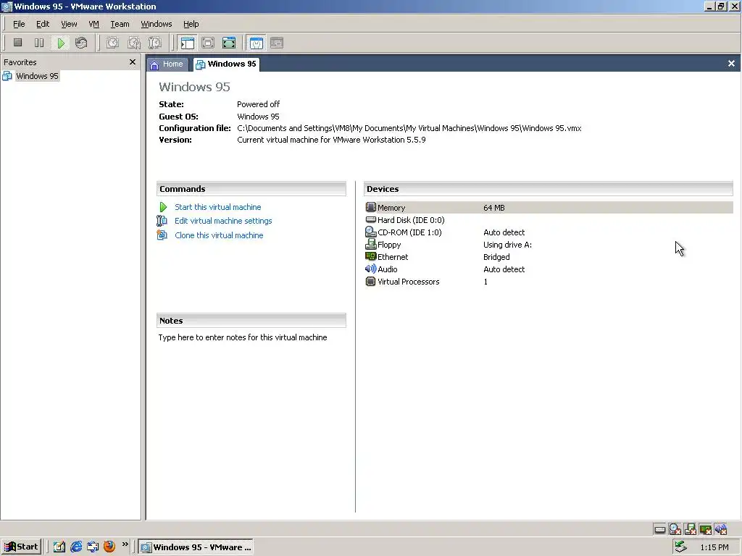742x556 pixels.
Task: Open the Help menu
Action: (191, 24)
